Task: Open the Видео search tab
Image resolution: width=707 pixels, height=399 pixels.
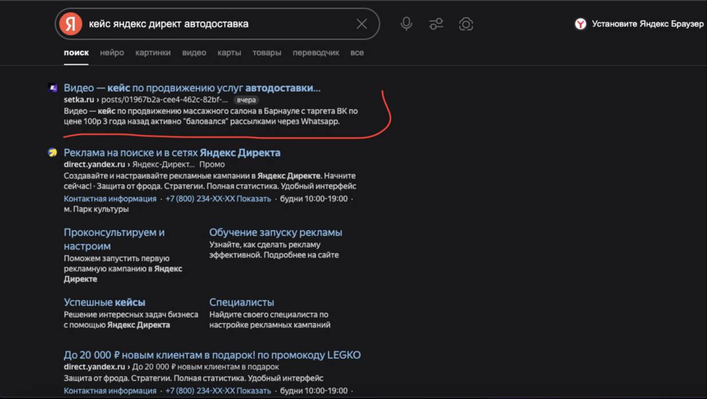Action: pos(195,52)
